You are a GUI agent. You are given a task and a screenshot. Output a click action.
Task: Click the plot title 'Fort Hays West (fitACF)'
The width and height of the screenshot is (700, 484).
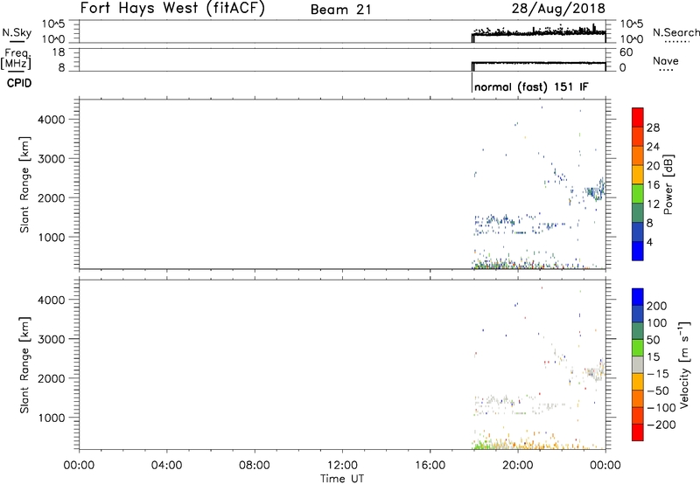tap(172, 9)
